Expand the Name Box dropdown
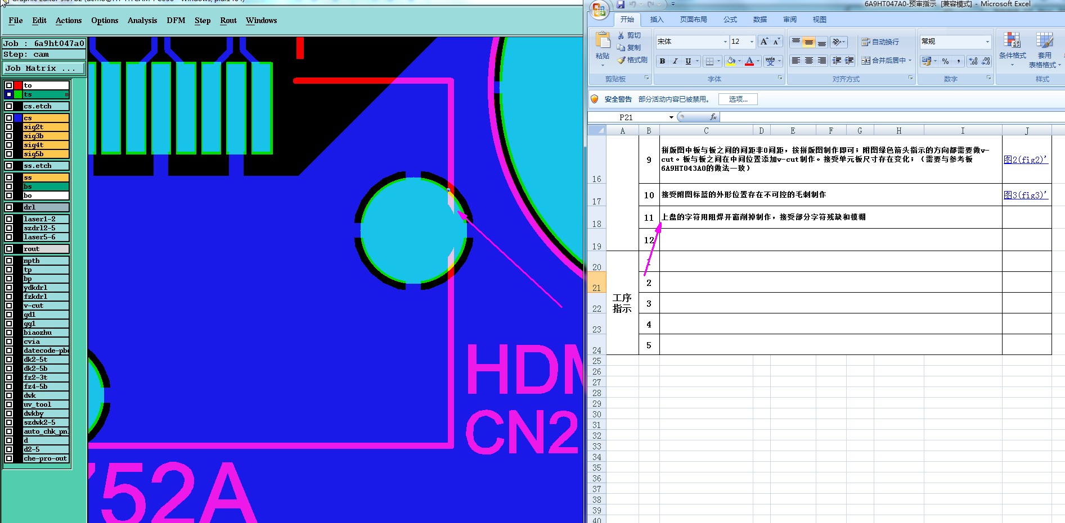The image size is (1065, 523). click(671, 117)
